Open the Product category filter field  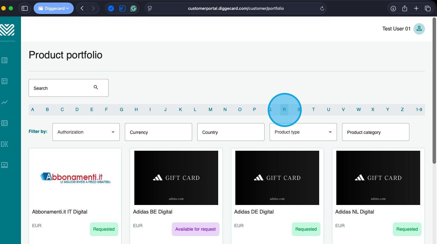pos(376,132)
